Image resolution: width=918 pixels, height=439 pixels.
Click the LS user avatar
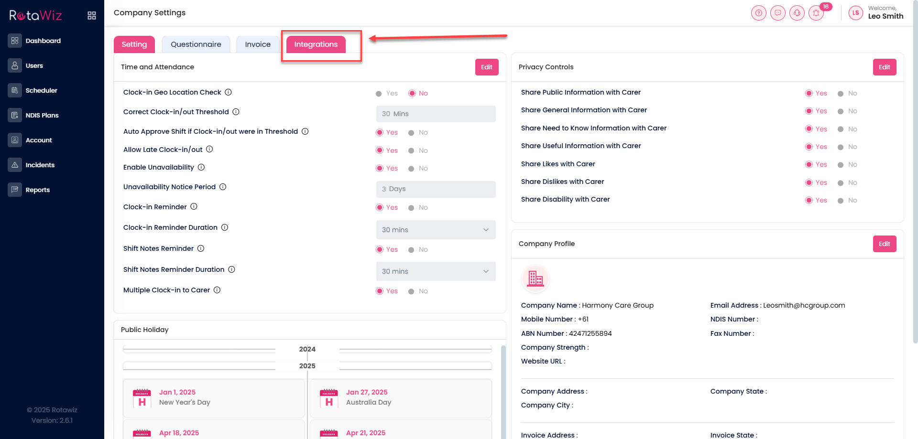tap(855, 13)
